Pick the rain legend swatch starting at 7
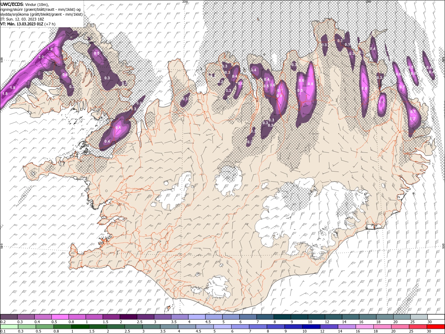The image size is (445, 334). click(x=258, y=327)
